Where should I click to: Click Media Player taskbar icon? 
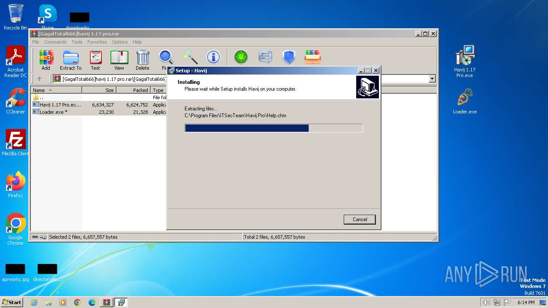point(63,302)
